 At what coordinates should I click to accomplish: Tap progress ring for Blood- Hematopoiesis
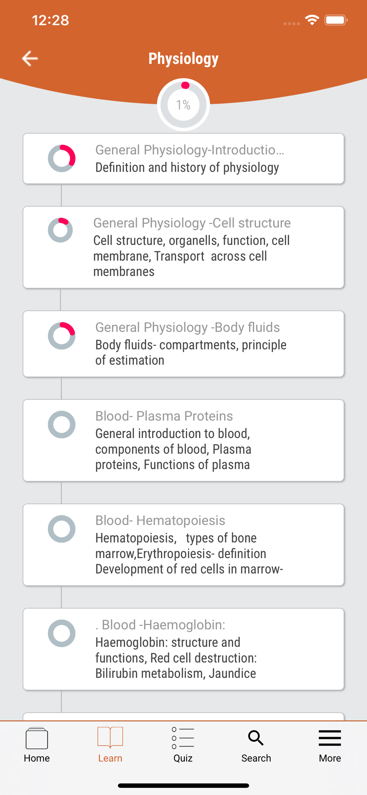click(62, 529)
